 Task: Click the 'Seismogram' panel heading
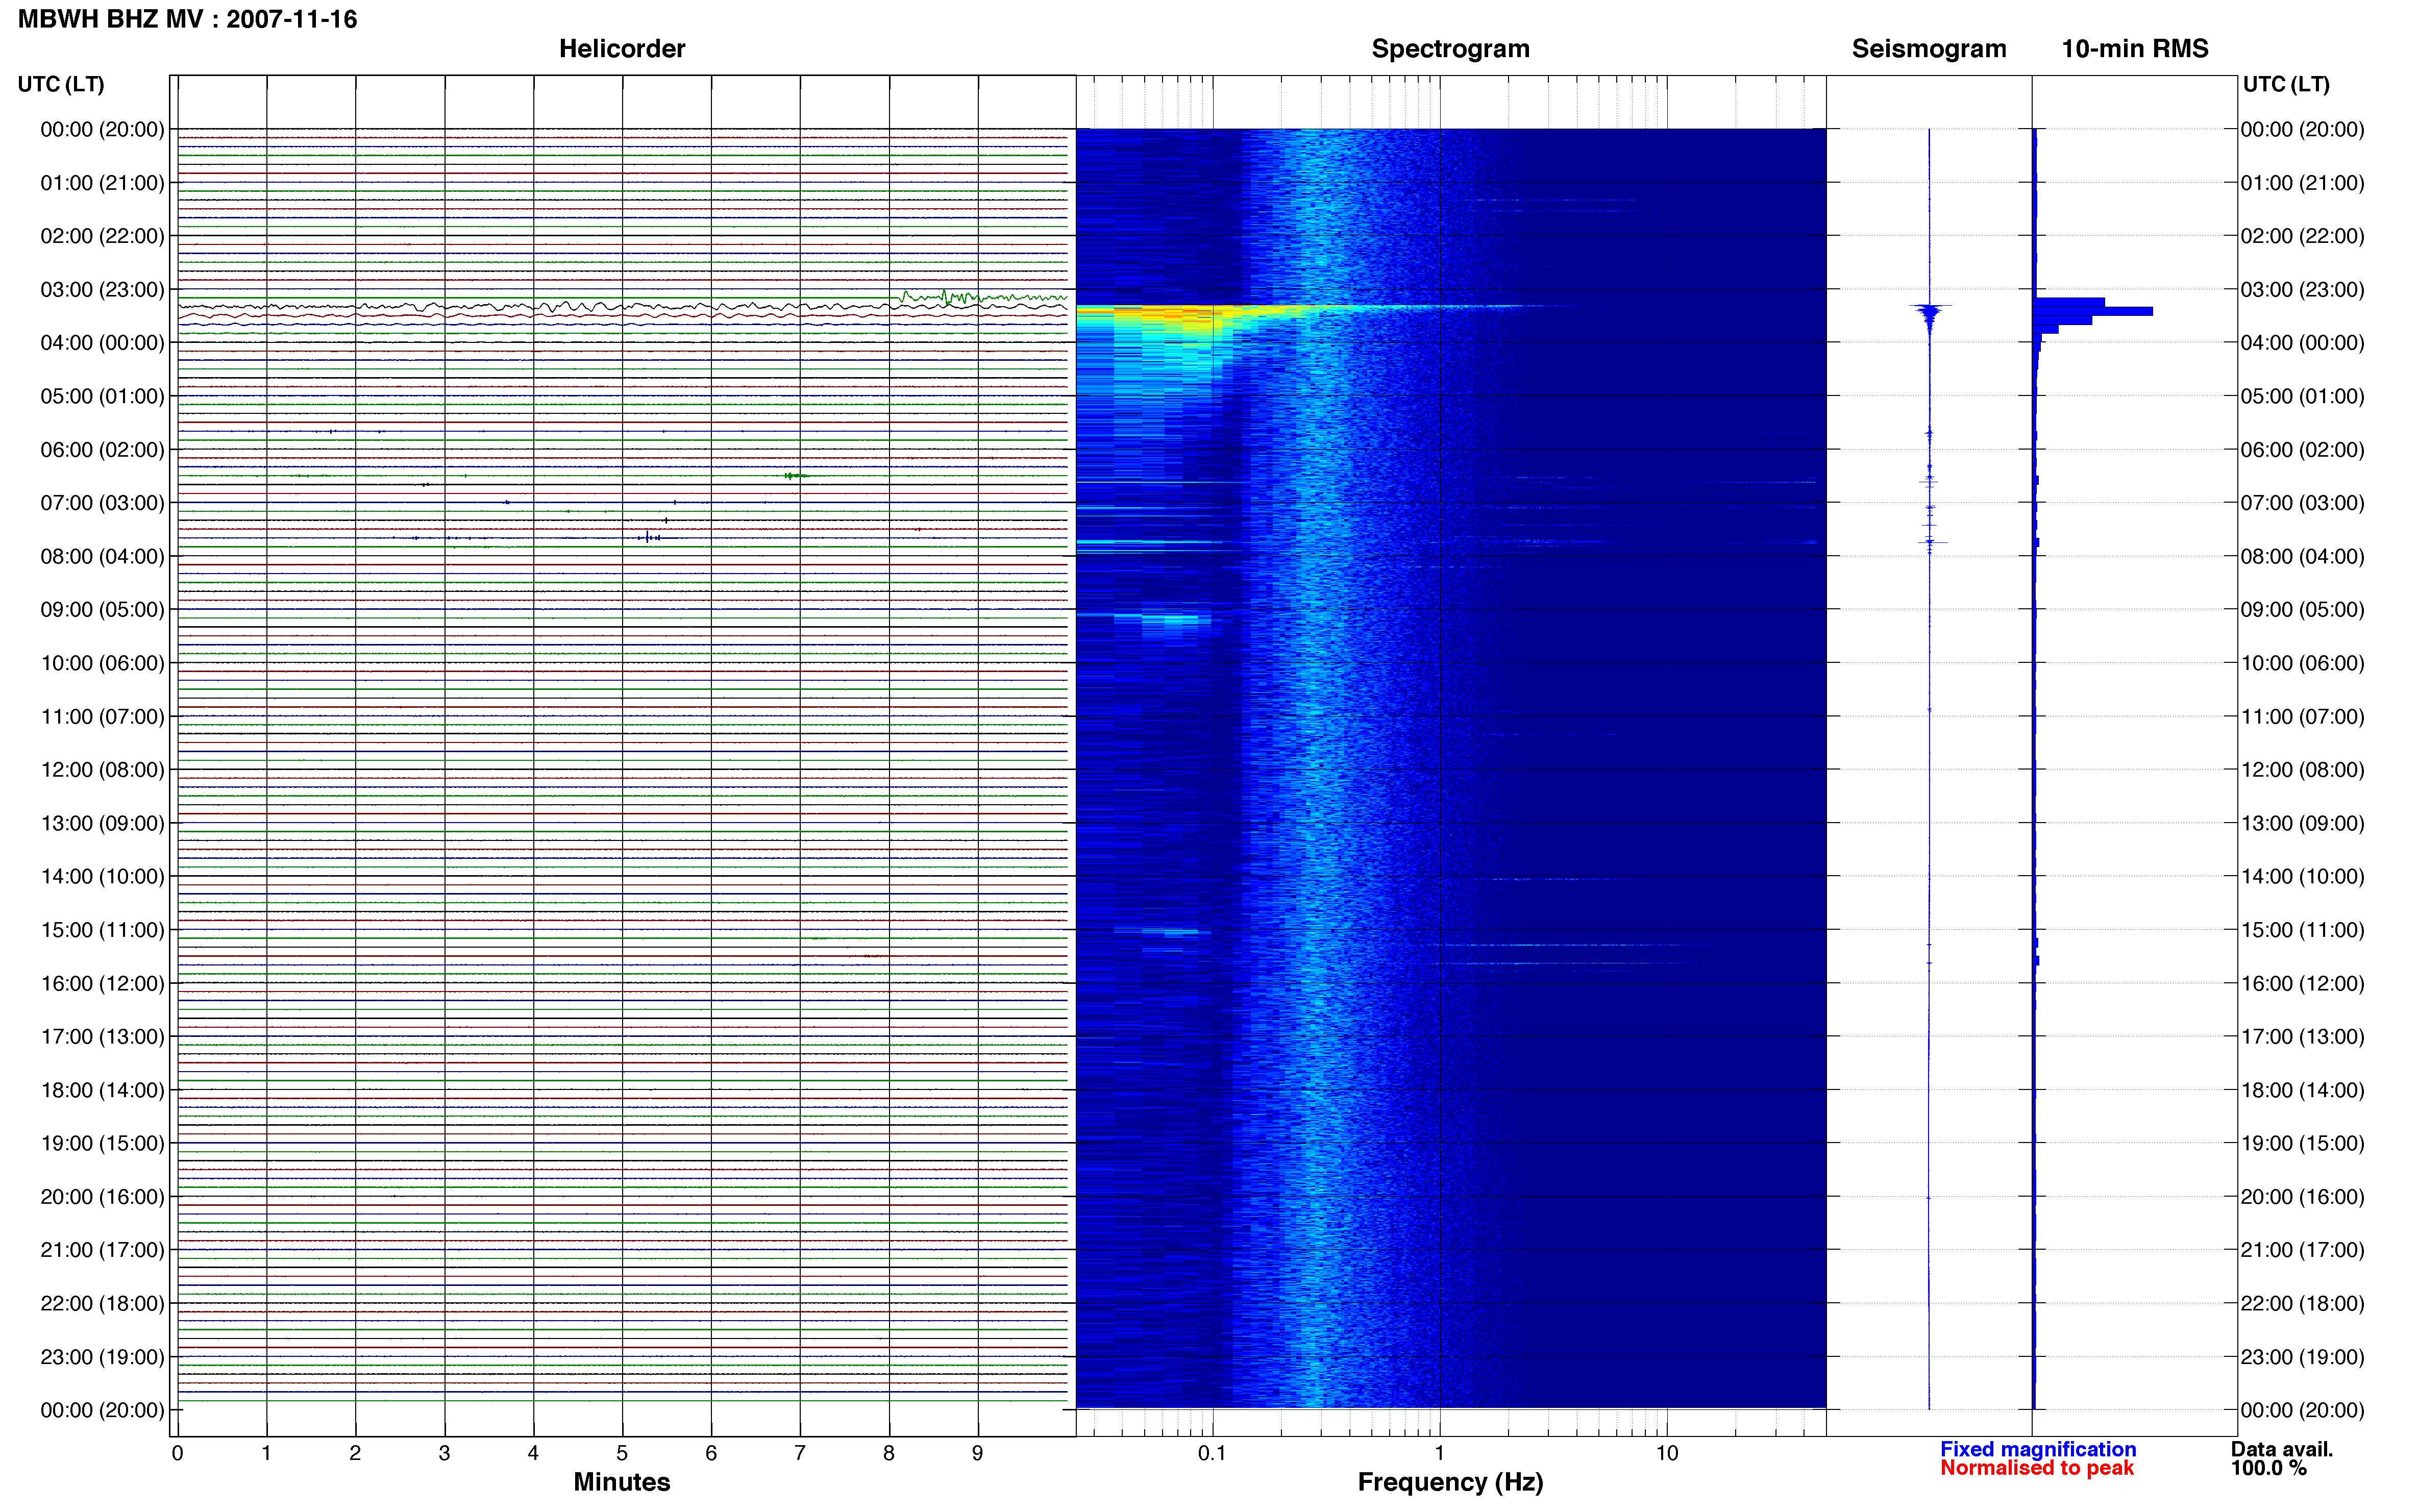click(1929, 49)
